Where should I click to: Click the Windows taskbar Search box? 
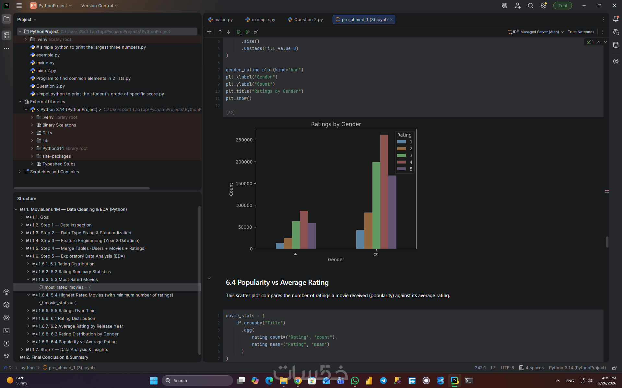[197, 381]
